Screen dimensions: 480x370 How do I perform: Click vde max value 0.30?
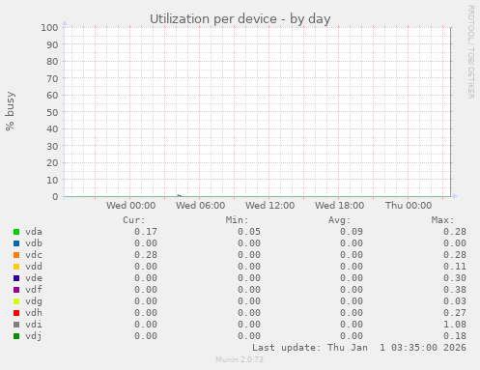coord(455,278)
